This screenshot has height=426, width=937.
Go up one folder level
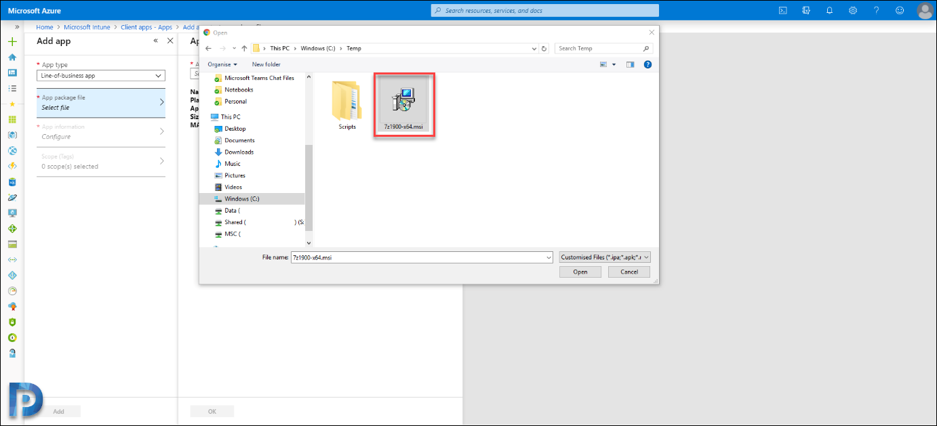pos(244,48)
